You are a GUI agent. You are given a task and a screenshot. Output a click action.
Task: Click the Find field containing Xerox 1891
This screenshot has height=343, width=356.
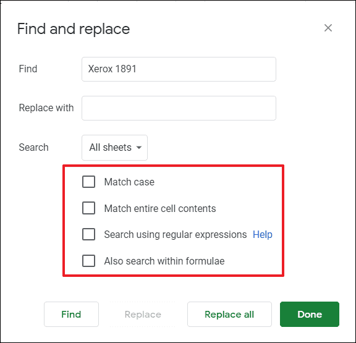179,69
